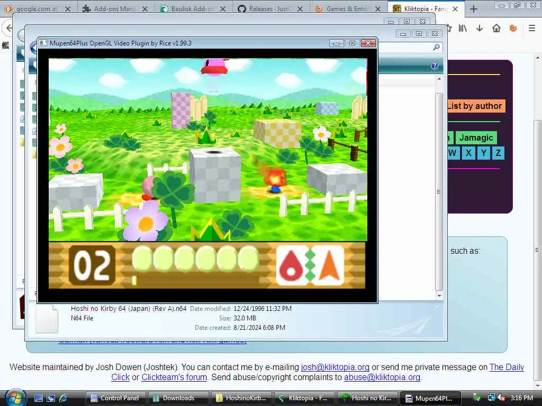Switch to Hoshi no Kir... taskbar button
Screen dimensions: 542x406
[367, 398]
